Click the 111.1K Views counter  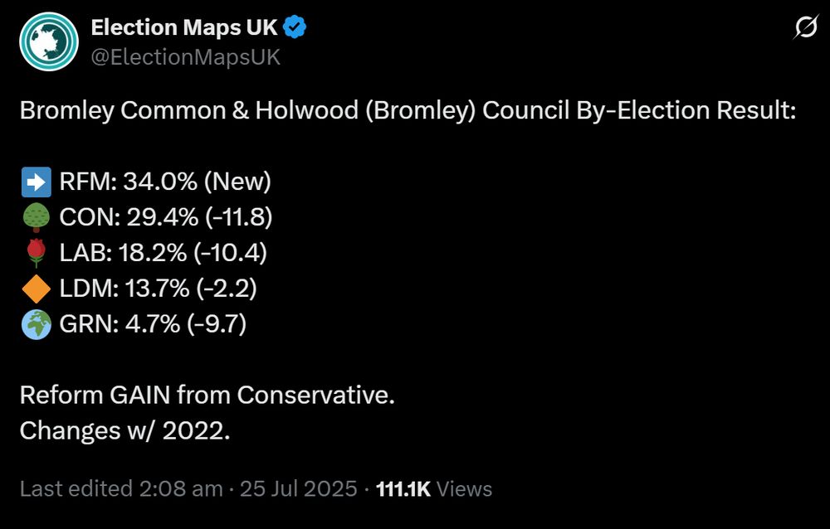(x=434, y=489)
